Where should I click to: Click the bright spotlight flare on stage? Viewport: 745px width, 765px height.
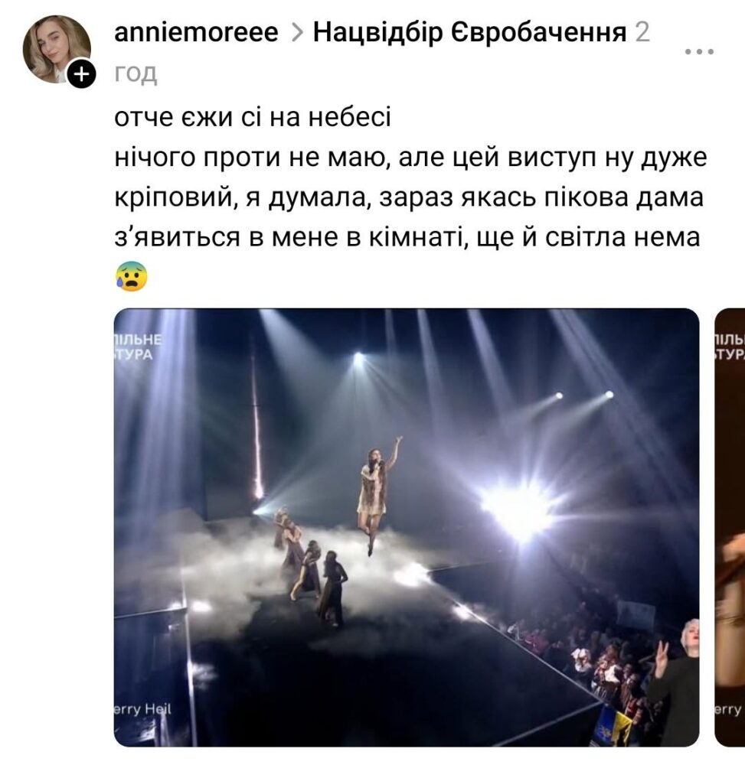[521, 509]
